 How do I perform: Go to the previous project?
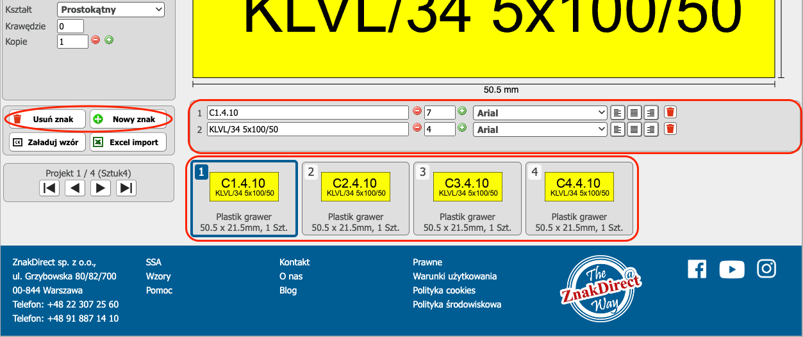(75, 188)
